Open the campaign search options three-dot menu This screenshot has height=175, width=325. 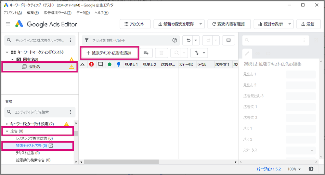[71, 40]
